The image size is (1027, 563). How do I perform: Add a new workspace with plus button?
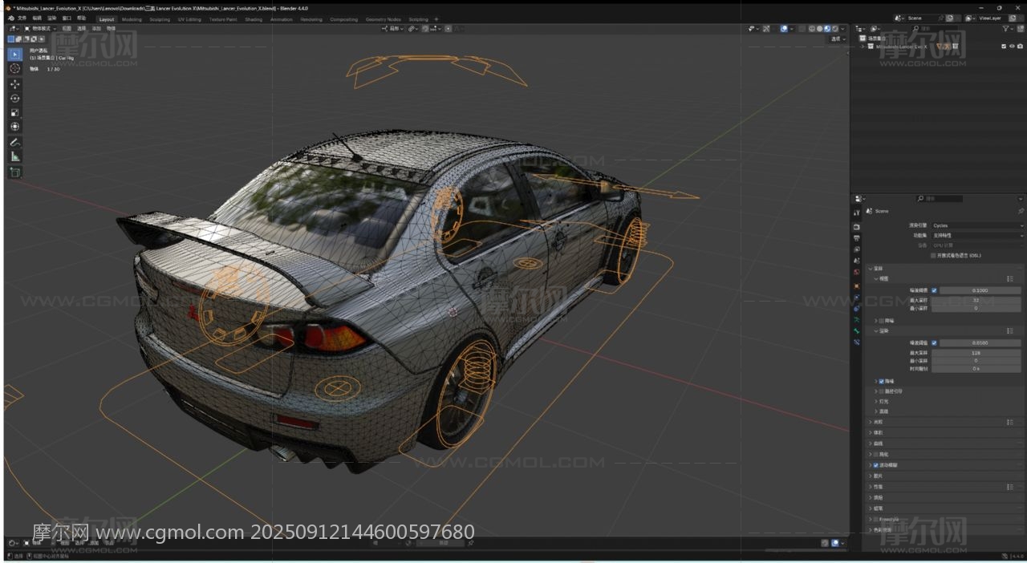(436, 19)
